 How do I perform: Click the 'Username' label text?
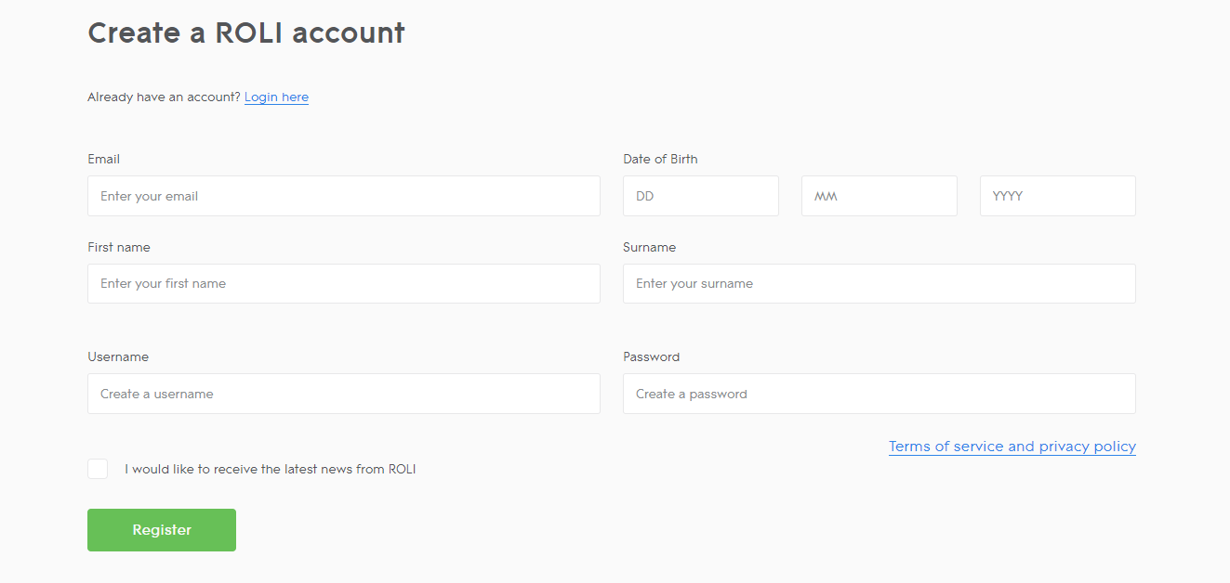pyautogui.click(x=118, y=356)
